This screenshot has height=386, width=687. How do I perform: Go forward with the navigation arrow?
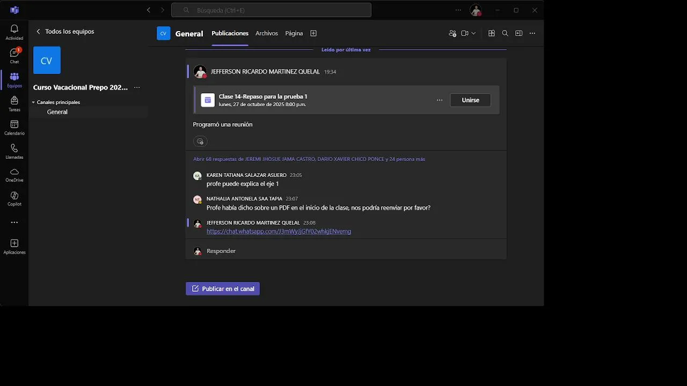click(163, 10)
